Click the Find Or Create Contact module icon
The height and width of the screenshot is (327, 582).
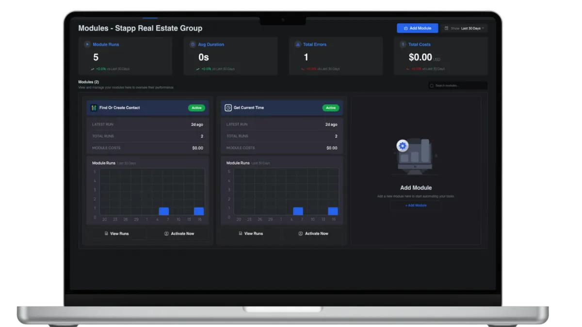[94, 108]
